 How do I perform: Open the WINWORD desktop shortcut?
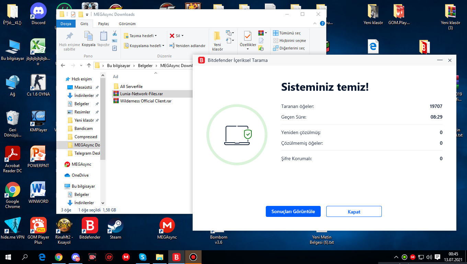38,193
